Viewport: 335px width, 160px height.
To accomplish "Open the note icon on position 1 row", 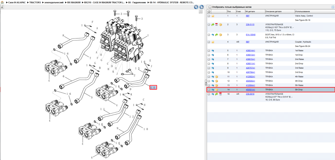I will coord(213,16).
